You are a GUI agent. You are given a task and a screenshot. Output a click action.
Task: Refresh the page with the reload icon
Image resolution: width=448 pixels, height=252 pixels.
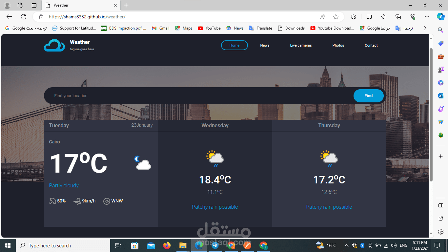point(23,17)
